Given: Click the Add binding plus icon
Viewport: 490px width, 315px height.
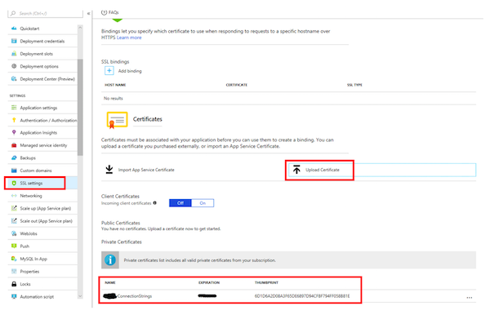Looking at the screenshot, I should (x=109, y=70).
